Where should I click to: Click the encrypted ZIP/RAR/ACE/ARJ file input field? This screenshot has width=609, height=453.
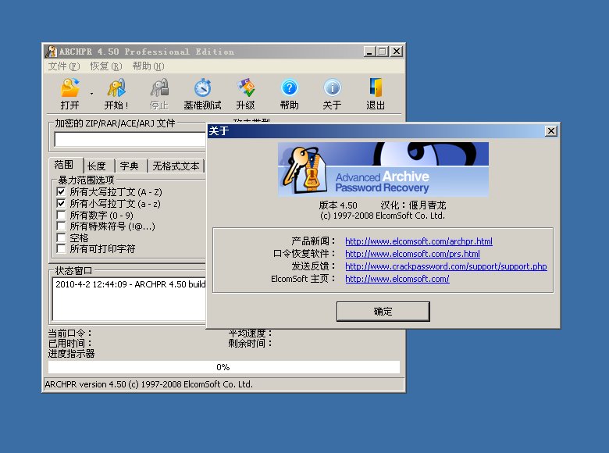click(130, 139)
